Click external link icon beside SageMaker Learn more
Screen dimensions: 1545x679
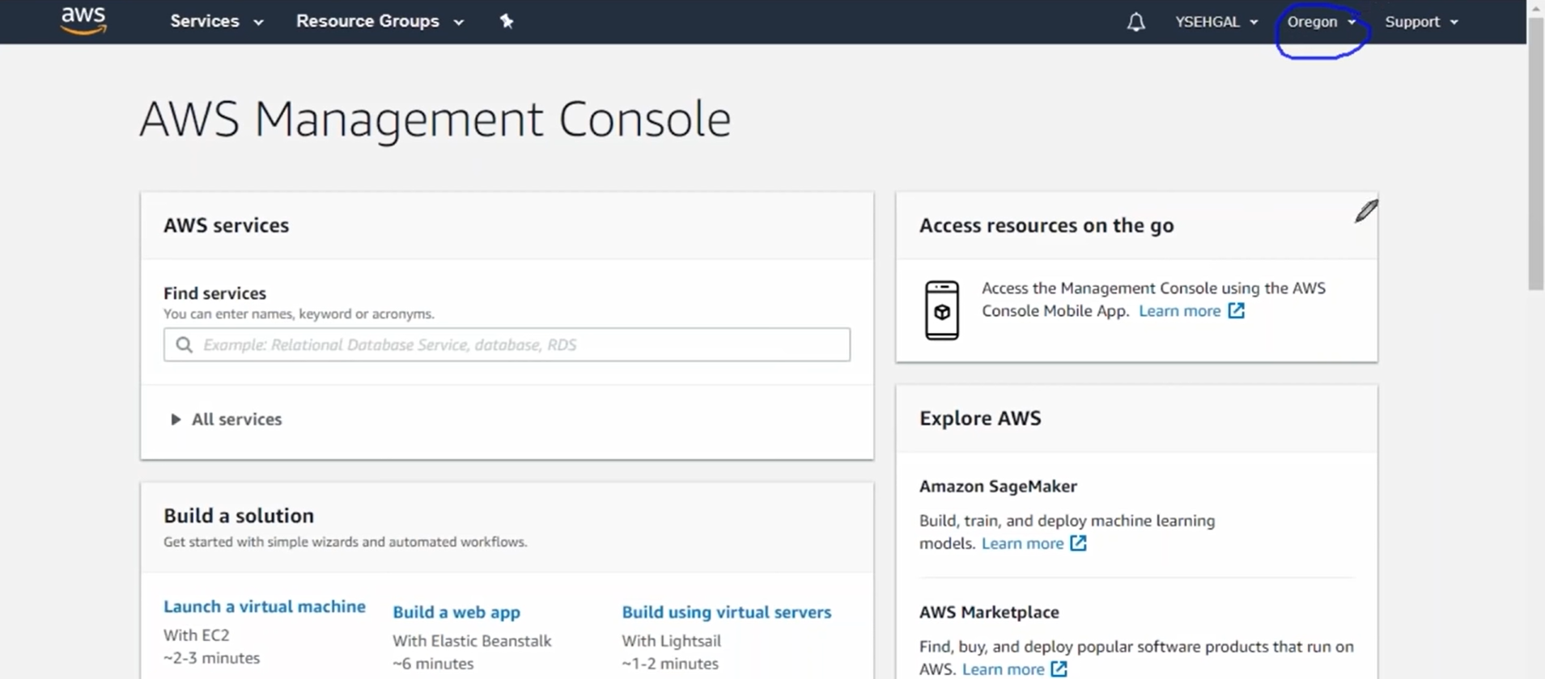click(1078, 543)
